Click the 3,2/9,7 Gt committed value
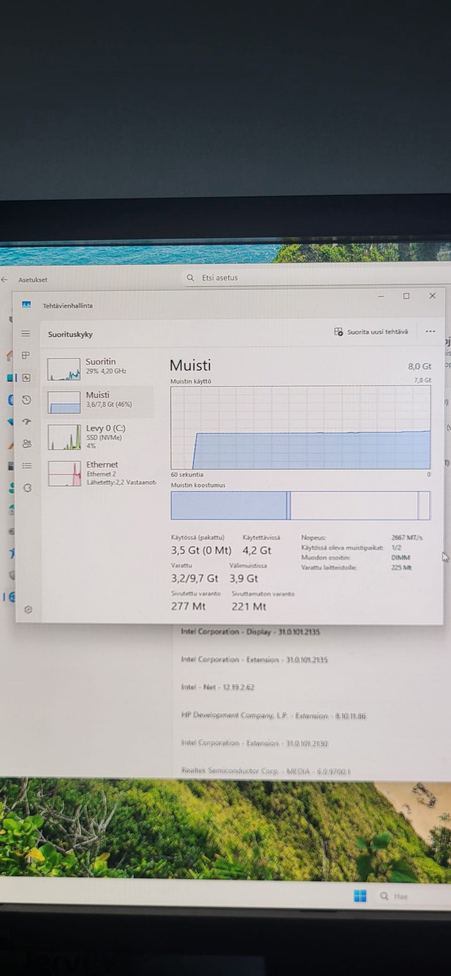The height and width of the screenshot is (976, 451). [194, 578]
